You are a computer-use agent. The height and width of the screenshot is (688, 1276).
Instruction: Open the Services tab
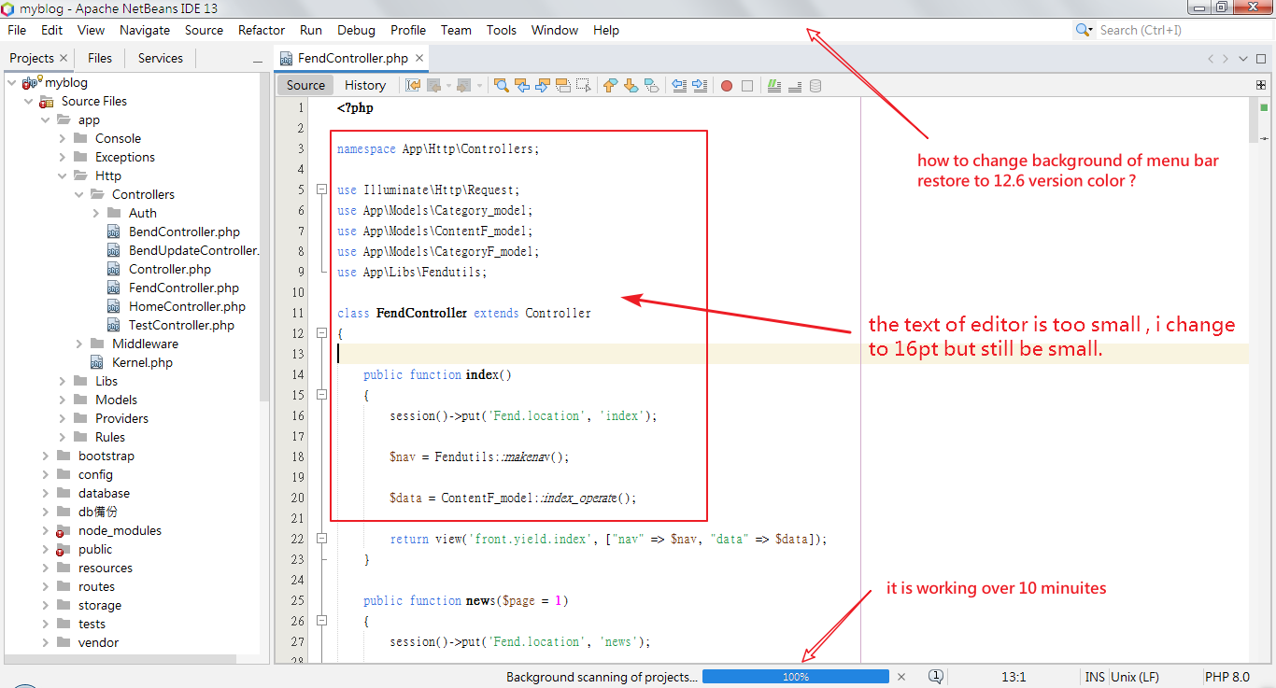[x=161, y=58]
